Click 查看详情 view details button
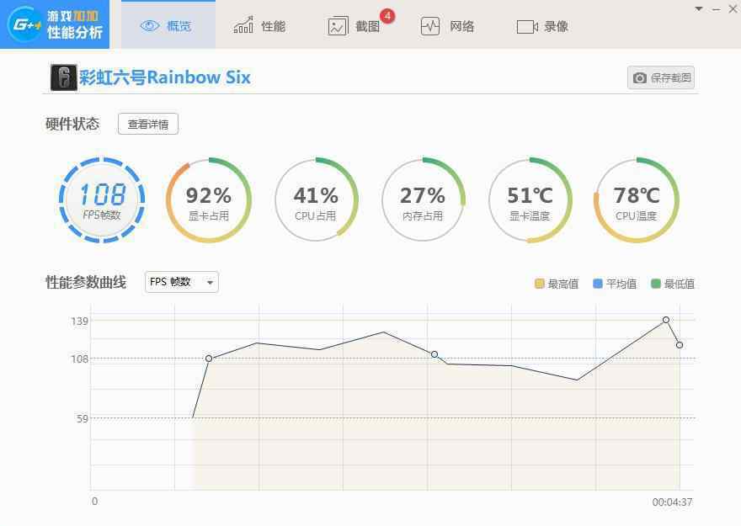This screenshot has width=741, height=526. [x=148, y=125]
